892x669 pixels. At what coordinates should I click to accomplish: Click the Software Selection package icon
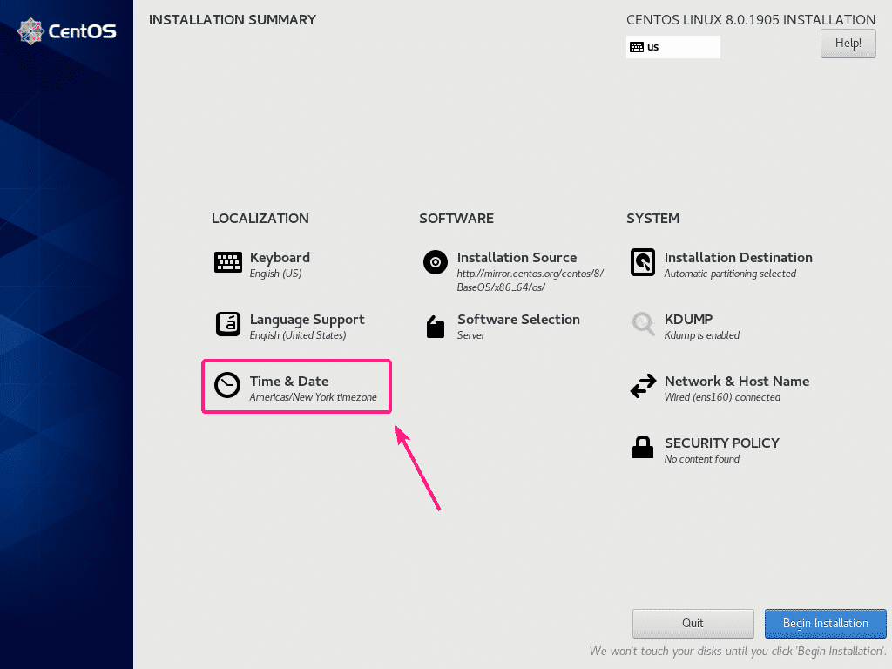point(436,327)
